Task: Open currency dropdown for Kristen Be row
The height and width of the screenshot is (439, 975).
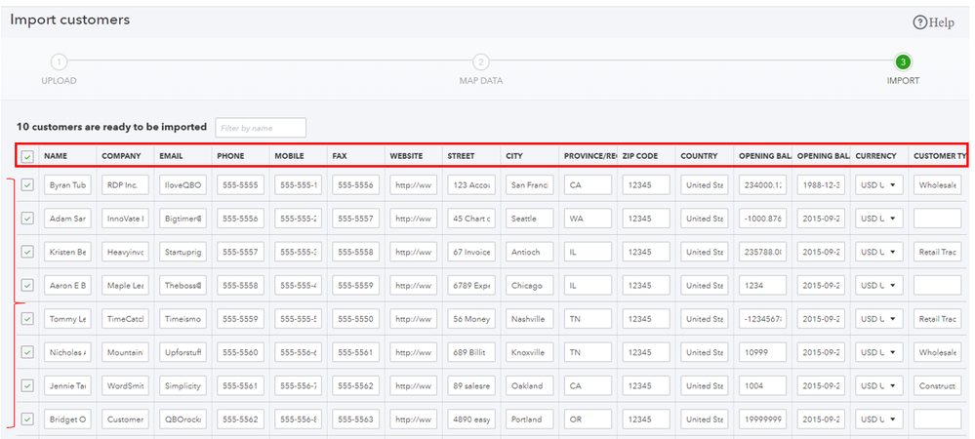Action: [x=879, y=252]
